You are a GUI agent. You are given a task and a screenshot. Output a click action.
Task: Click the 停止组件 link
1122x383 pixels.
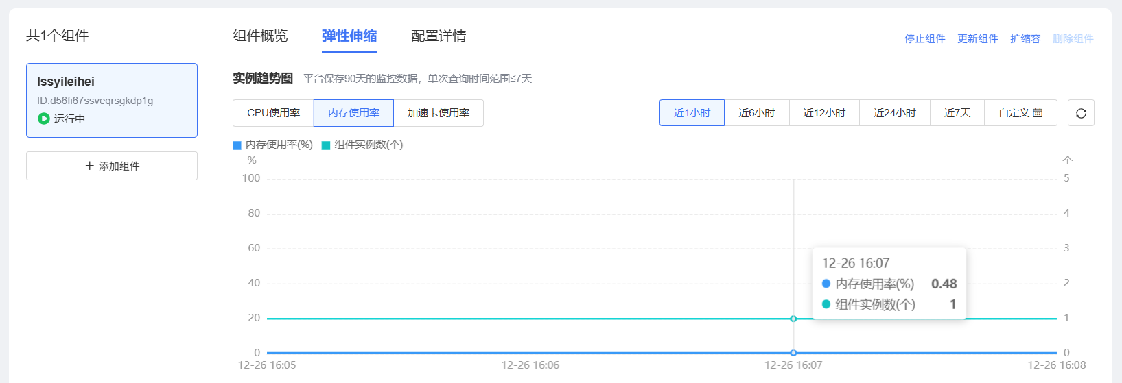924,39
